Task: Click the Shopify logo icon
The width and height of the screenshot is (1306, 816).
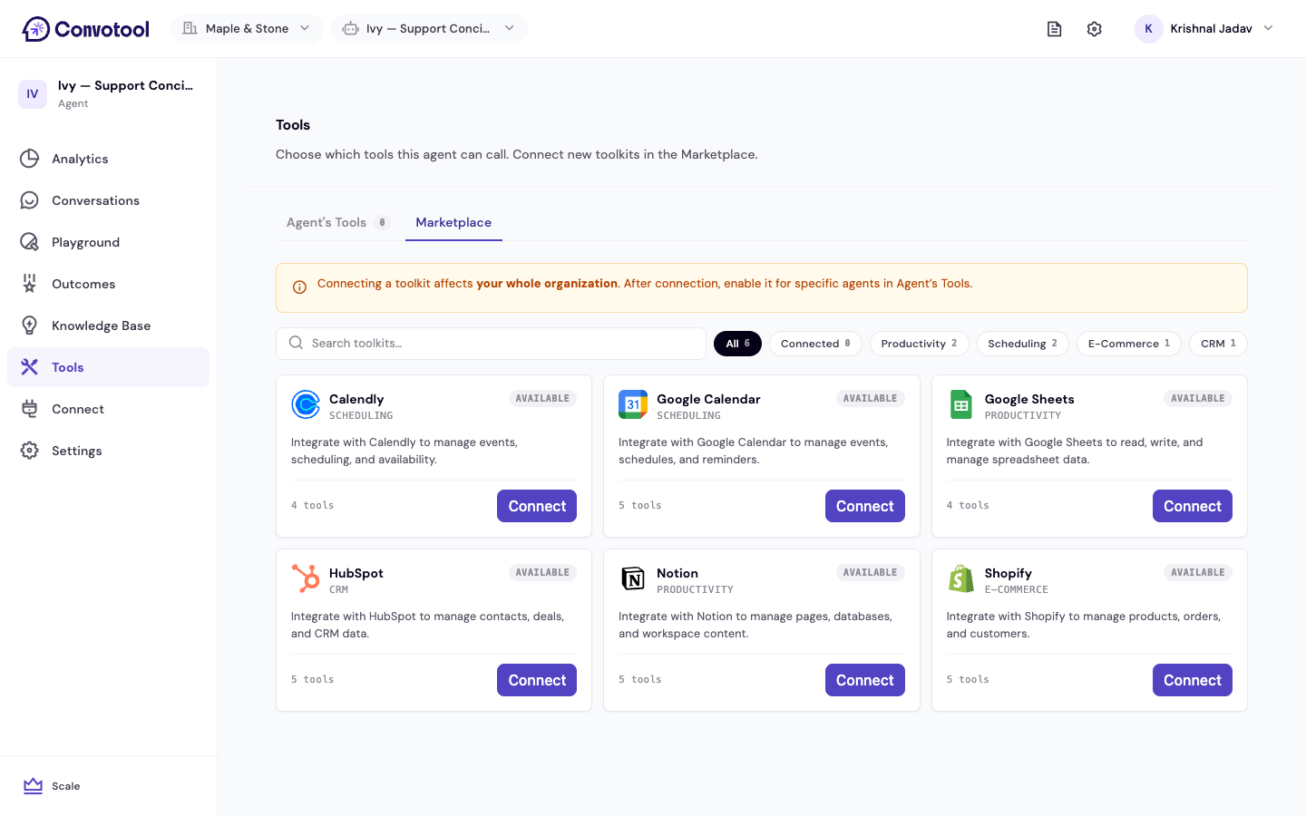Action: (x=961, y=578)
